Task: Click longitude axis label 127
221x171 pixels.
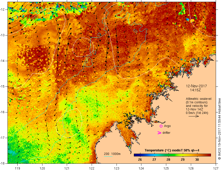Action: [216, 168]
